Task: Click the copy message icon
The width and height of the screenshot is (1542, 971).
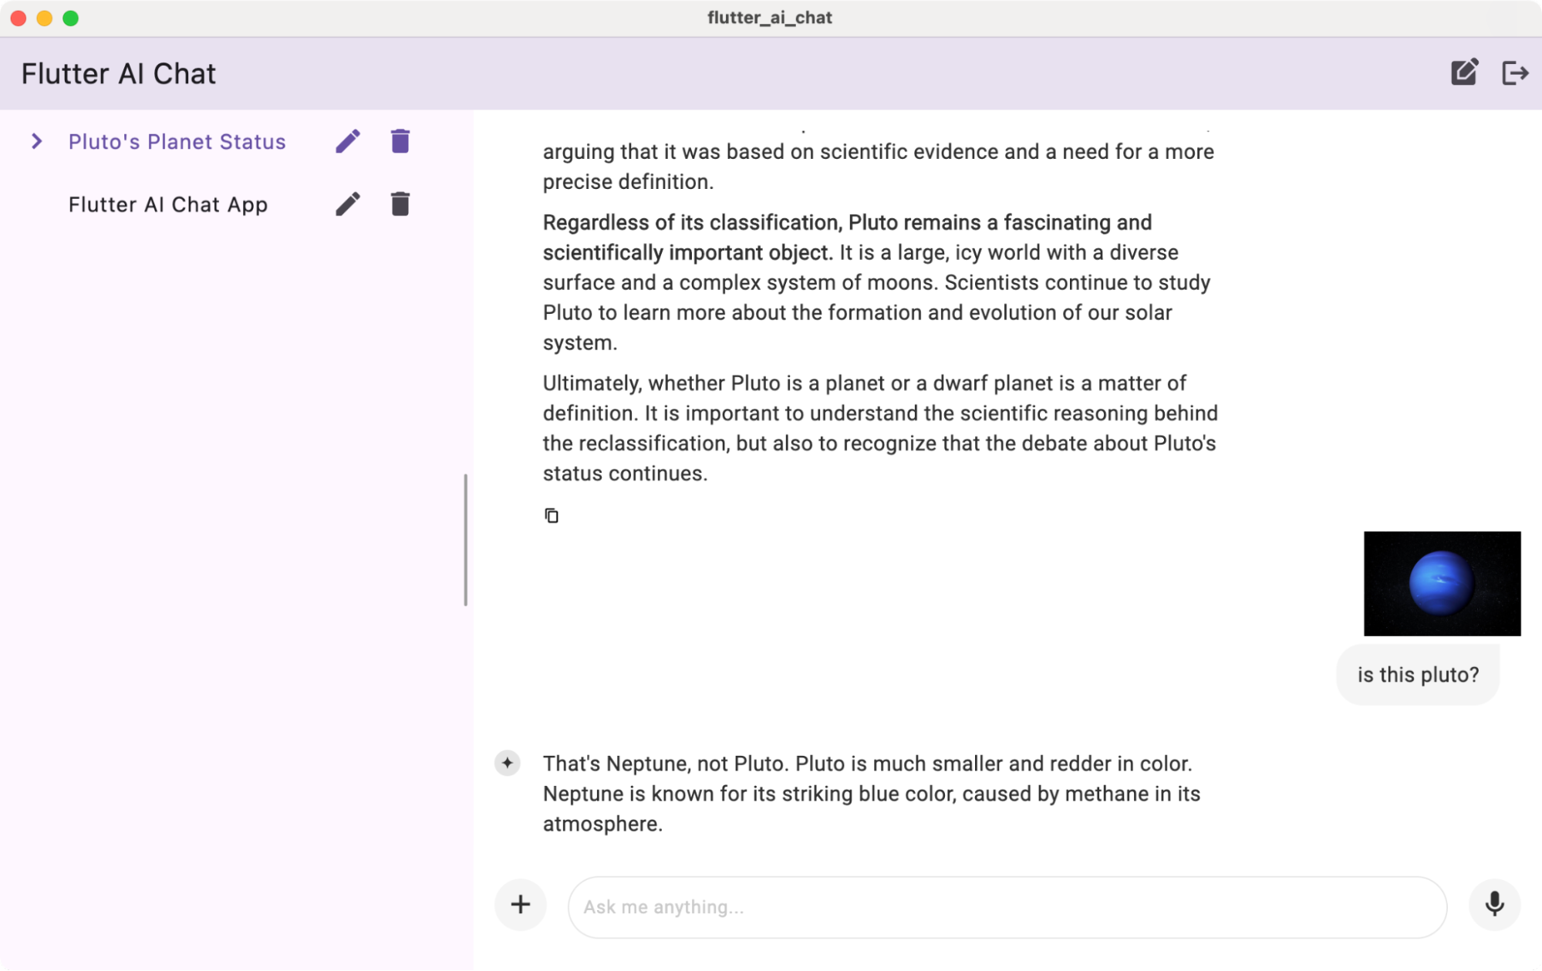Action: click(552, 516)
